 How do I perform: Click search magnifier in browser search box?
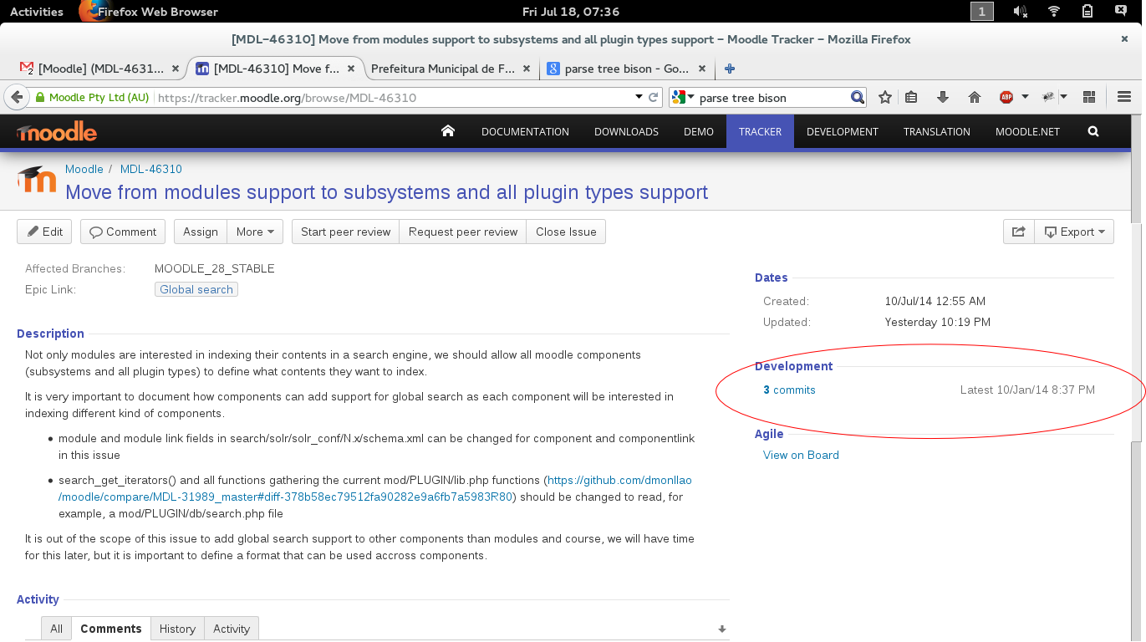point(857,97)
